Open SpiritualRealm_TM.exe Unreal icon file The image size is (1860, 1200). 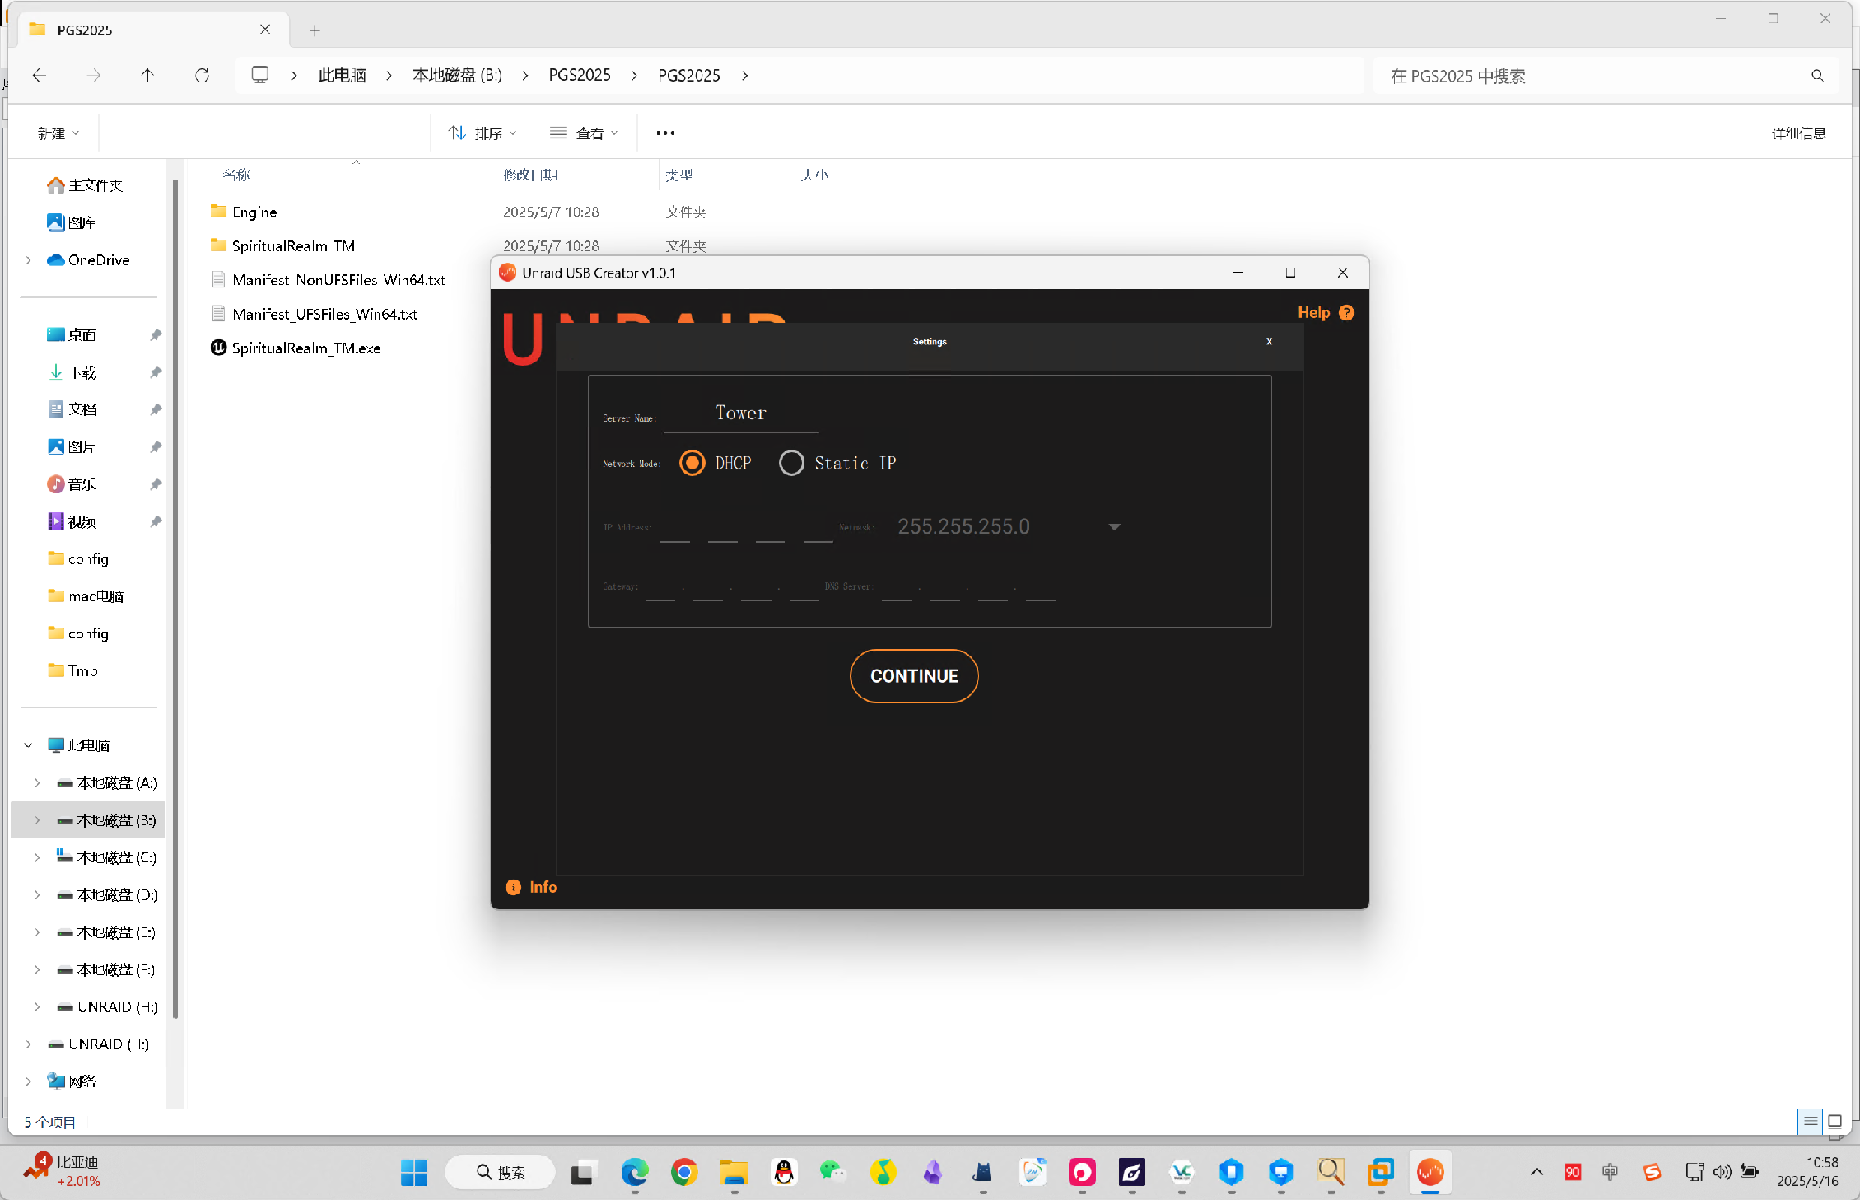coord(305,348)
